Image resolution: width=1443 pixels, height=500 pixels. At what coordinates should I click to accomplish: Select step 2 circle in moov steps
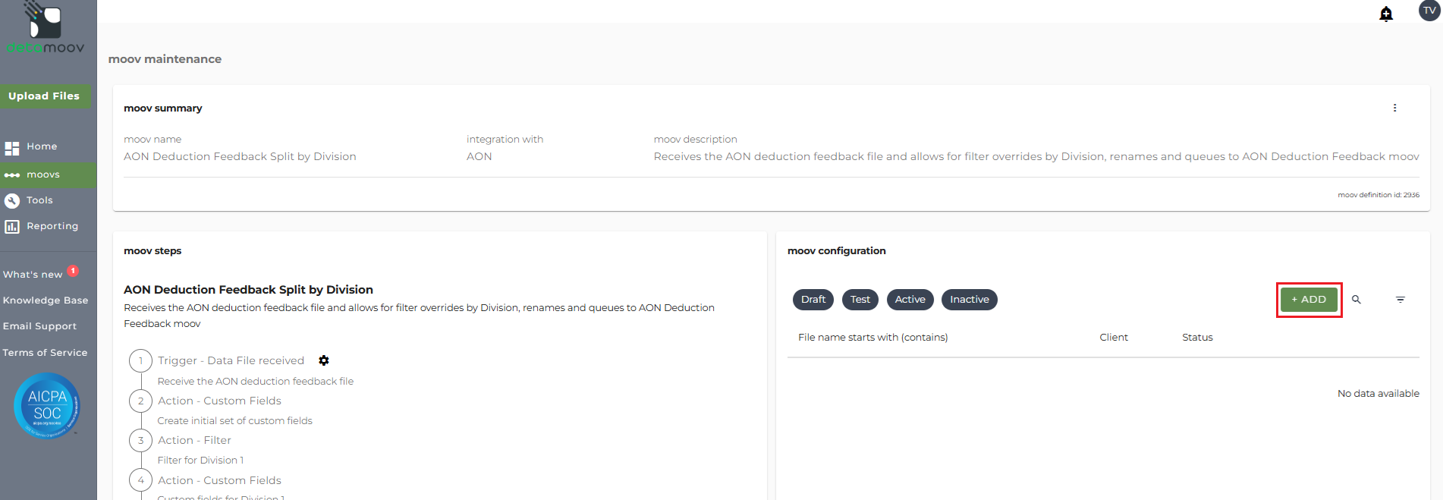click(x=140, y=401)
